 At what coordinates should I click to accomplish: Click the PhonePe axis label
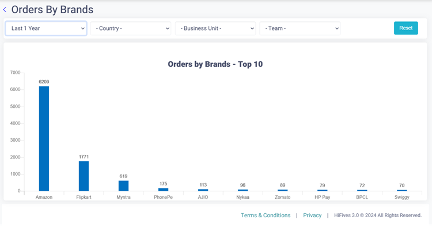(x=164, y=197)
